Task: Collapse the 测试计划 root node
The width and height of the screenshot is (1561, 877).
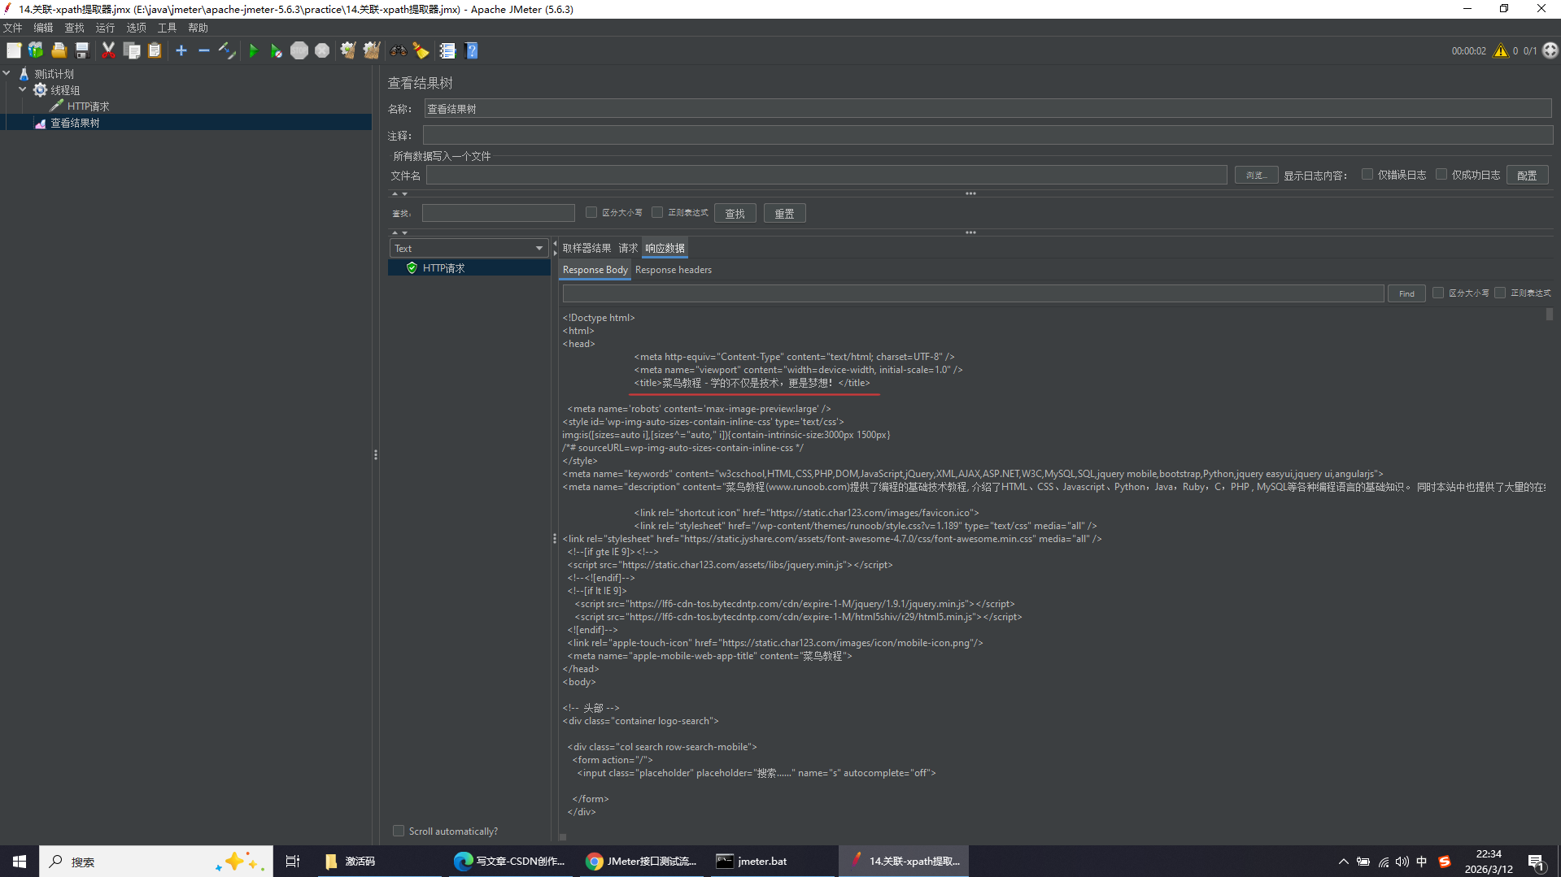Action: point(7,73)
